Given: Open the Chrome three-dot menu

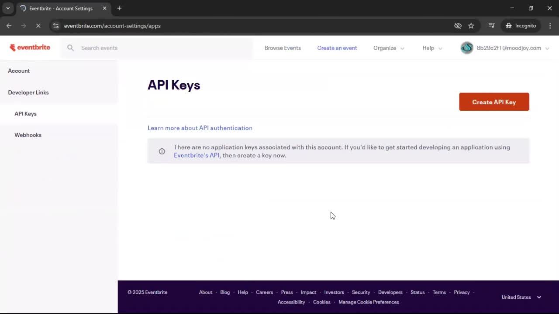Looking at the screenshot, I should pyautogui.click(x=550, y=26).
